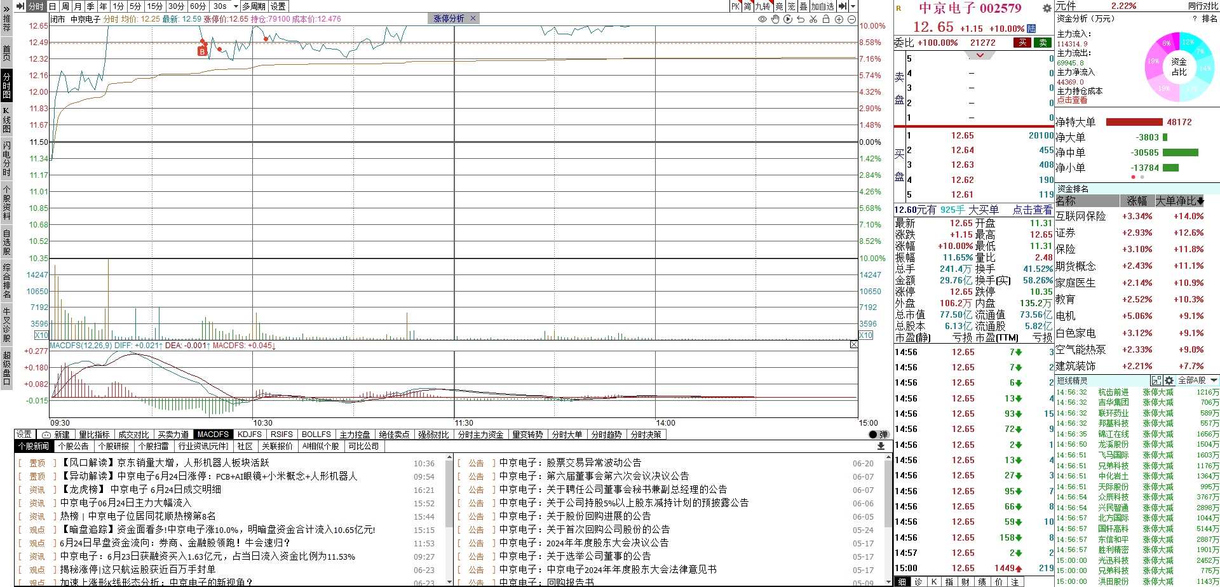Click the red 净特大单 bar
Viewport: 1220px width, 587px height.
1134,122
